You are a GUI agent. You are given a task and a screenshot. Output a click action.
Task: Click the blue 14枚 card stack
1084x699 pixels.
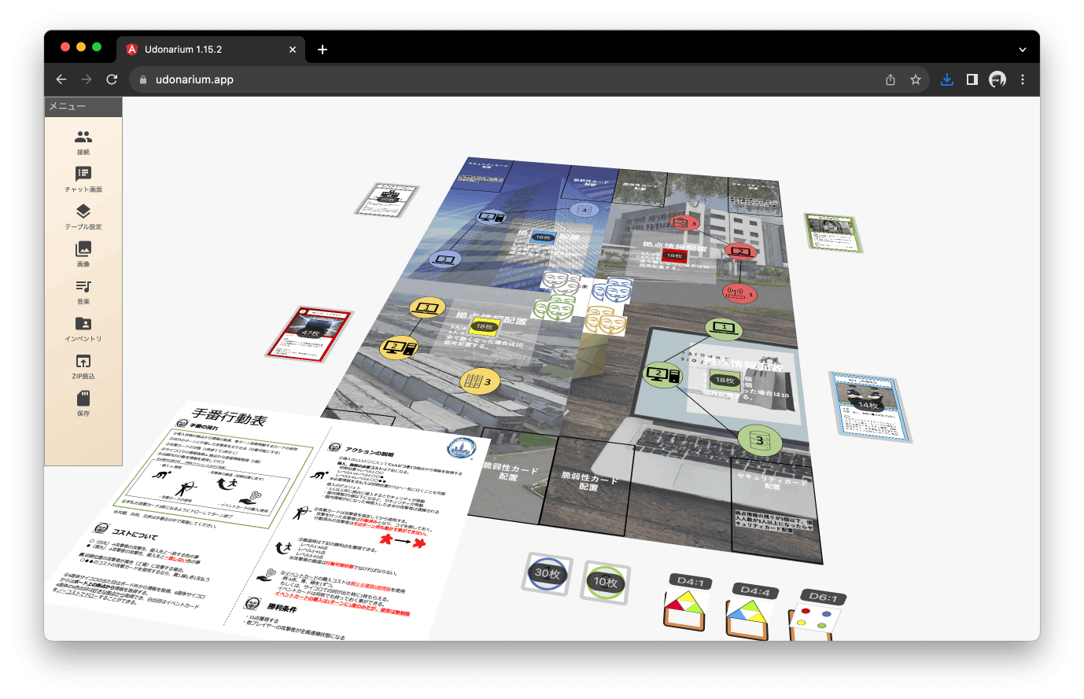(x=869, y=405)
